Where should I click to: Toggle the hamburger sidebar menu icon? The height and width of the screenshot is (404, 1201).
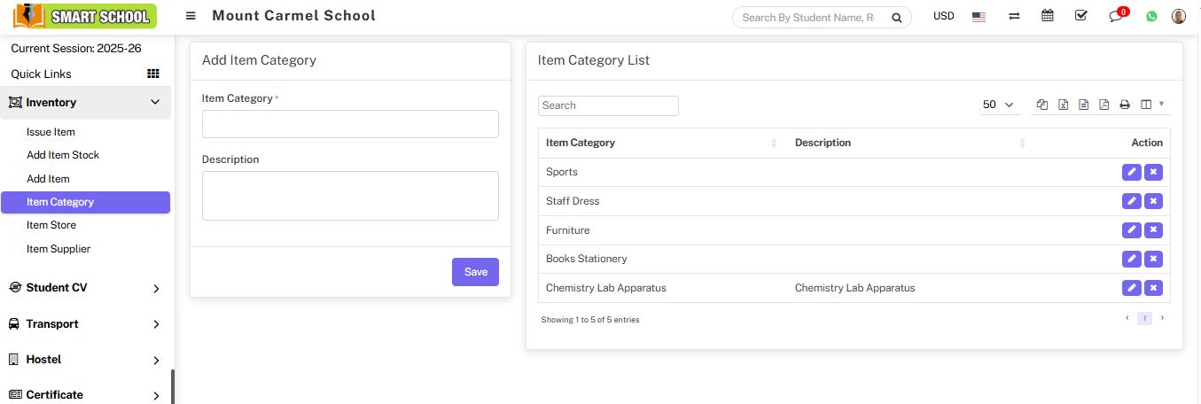coord(191,16)
